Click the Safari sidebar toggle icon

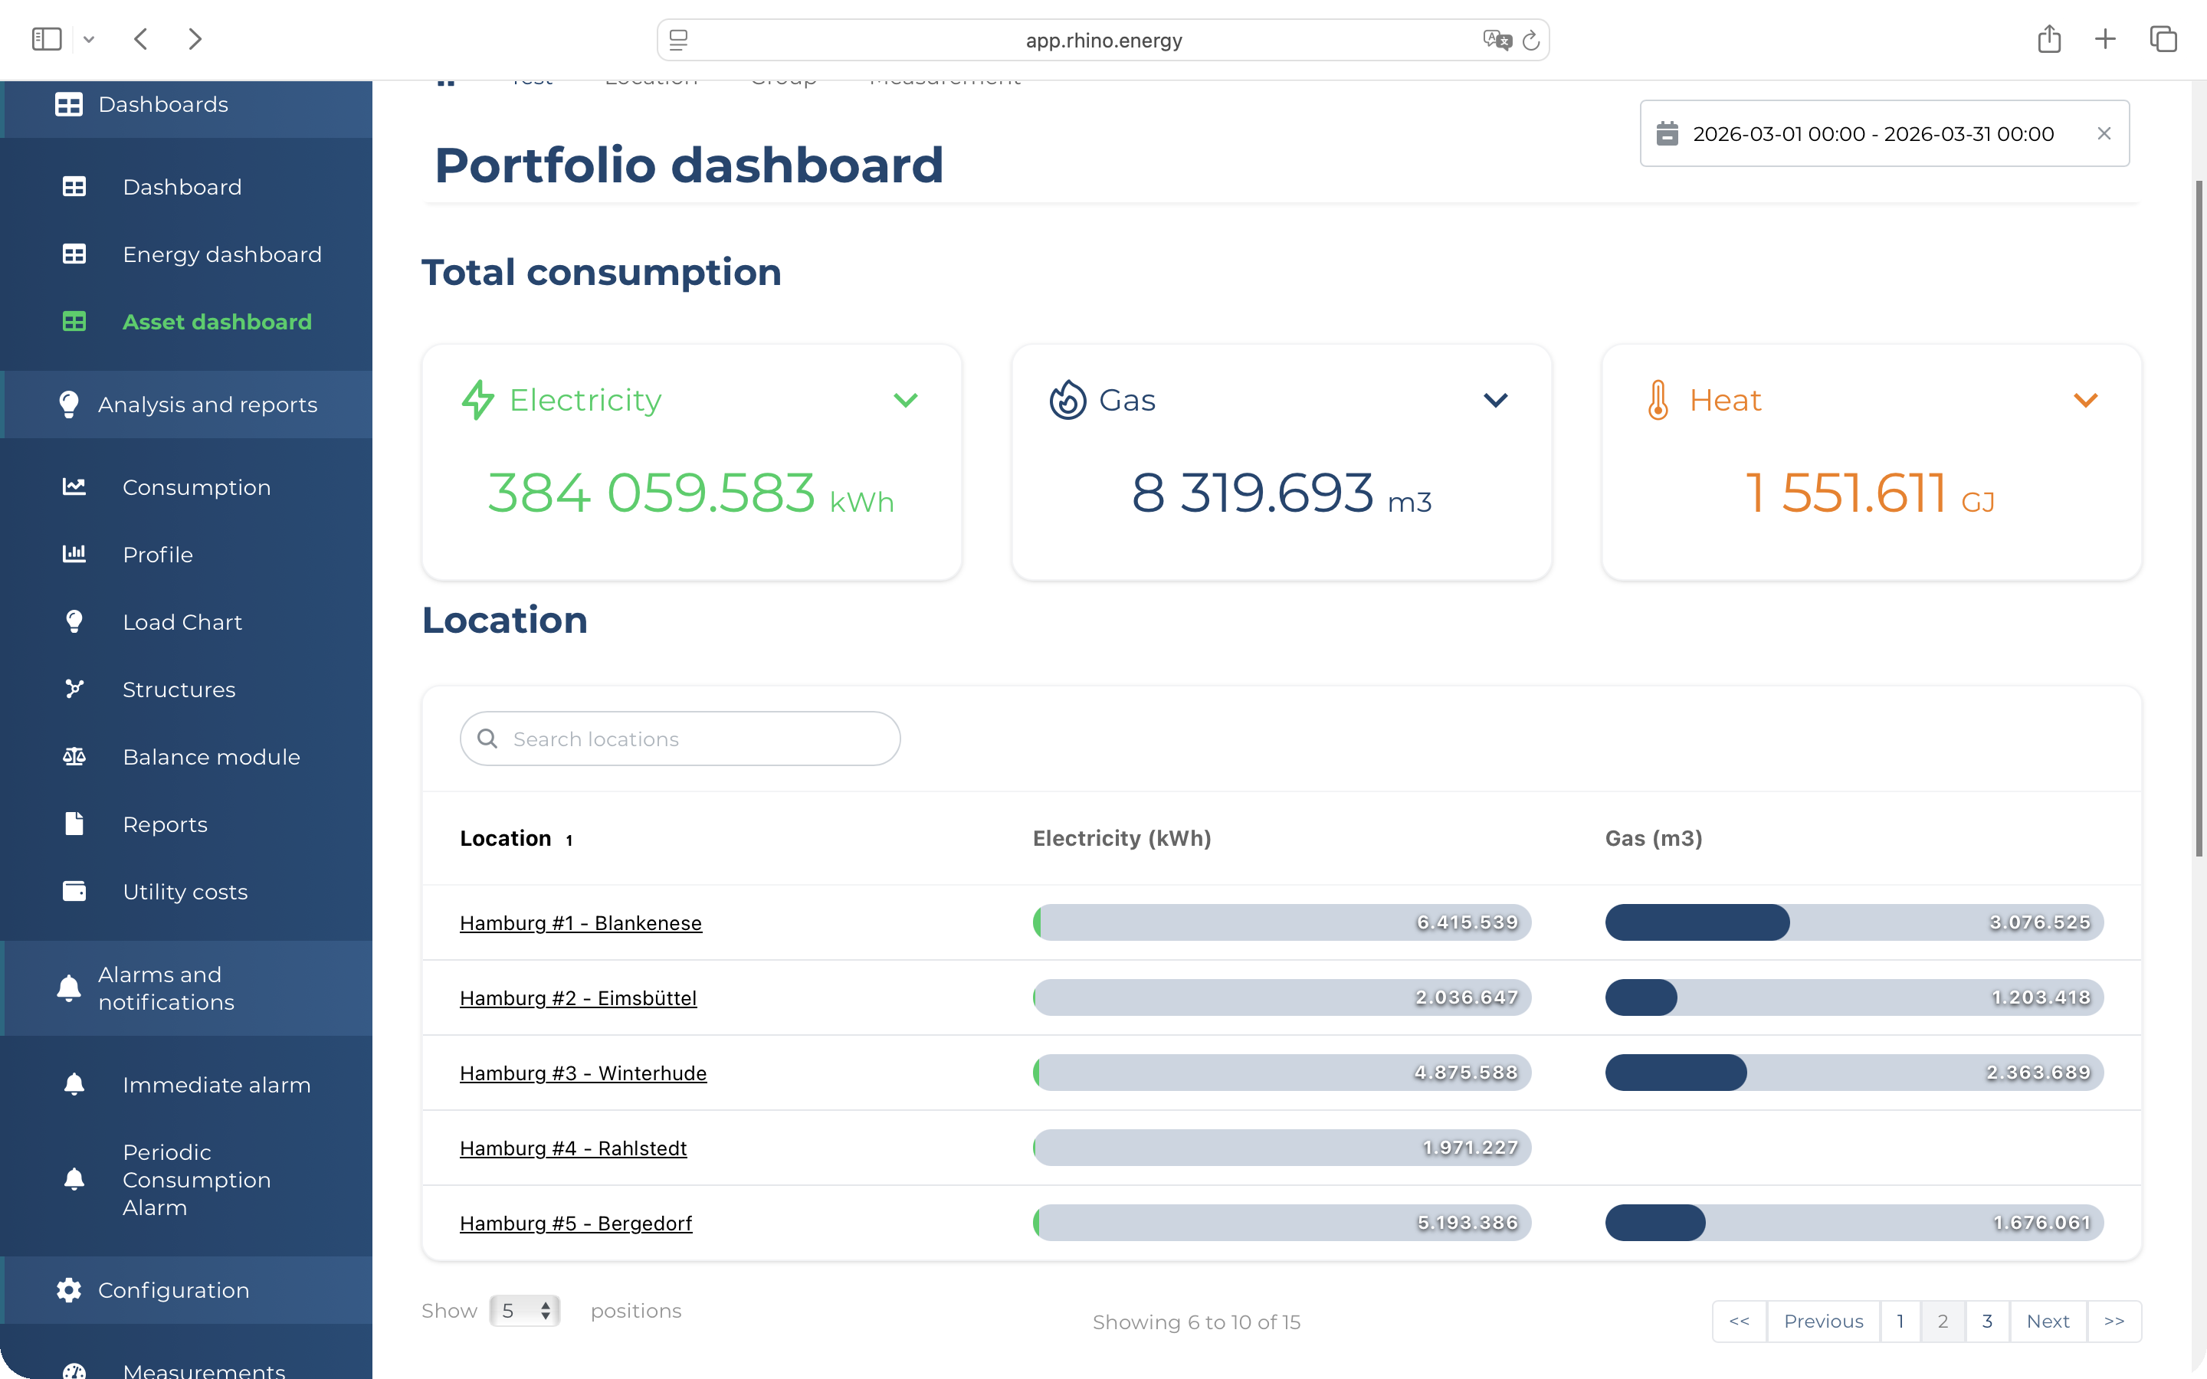coord(47,39)
